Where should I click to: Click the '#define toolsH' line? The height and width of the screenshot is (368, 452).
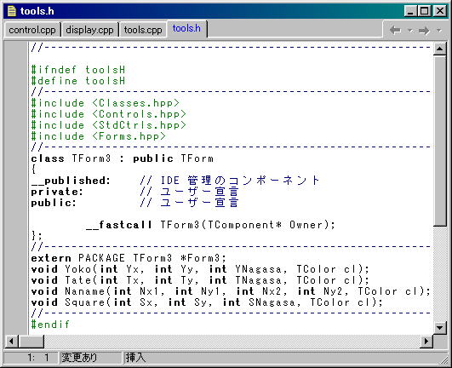[x=78, y=81]
